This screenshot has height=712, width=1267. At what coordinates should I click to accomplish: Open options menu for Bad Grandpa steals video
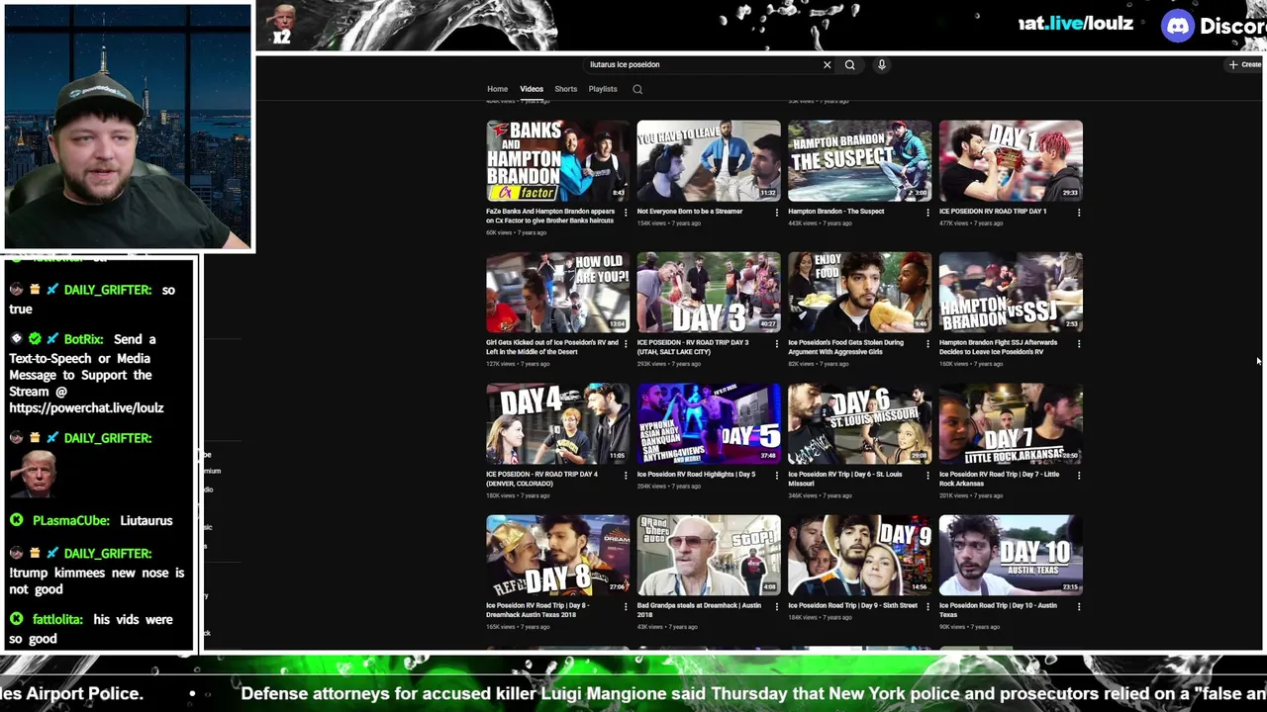tap(776, 606)
